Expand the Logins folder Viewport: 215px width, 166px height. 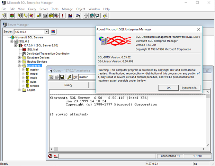tap(19, 90)
